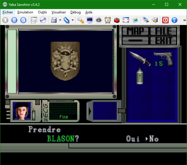Click the monitor video driver icon
The width and height of the screenshot is (187, 165).
click(x=90, y=20)
